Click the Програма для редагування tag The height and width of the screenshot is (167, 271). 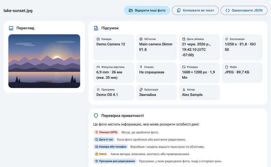click(115, 161)
